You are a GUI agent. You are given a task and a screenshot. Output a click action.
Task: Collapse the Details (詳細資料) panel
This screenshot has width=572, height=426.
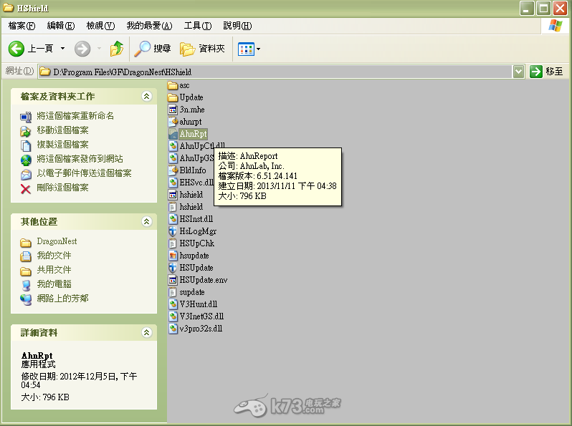(x=146, y=333)
